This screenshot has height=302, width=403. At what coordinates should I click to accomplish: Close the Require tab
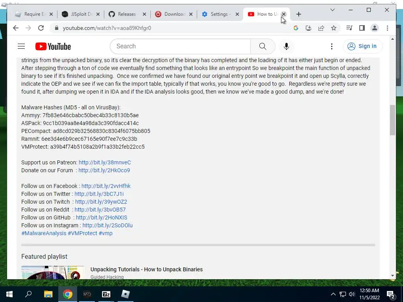pos(51,14)
